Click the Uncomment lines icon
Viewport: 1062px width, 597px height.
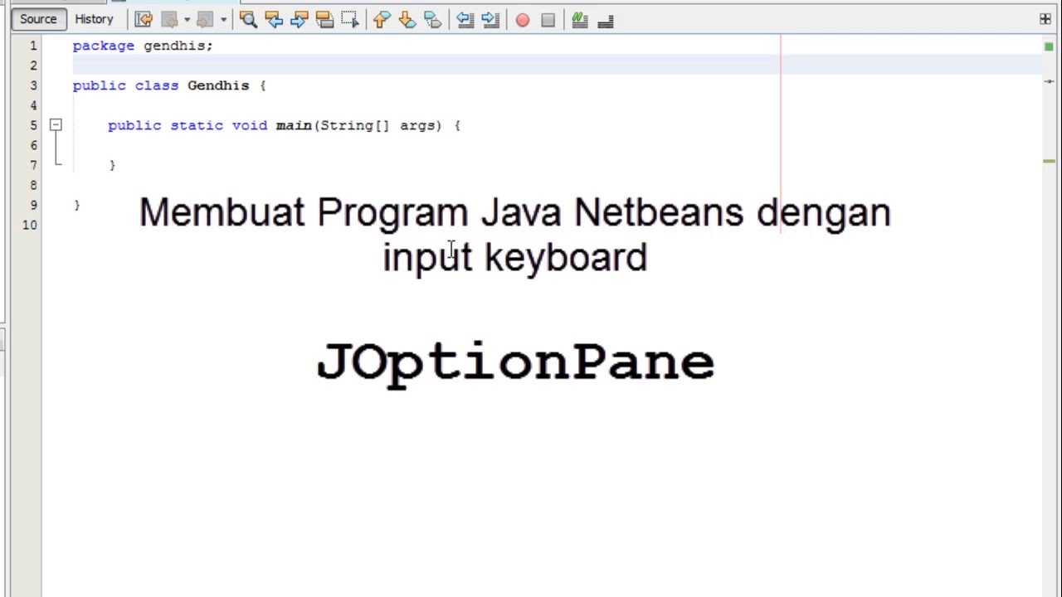[x=605, y=20]
